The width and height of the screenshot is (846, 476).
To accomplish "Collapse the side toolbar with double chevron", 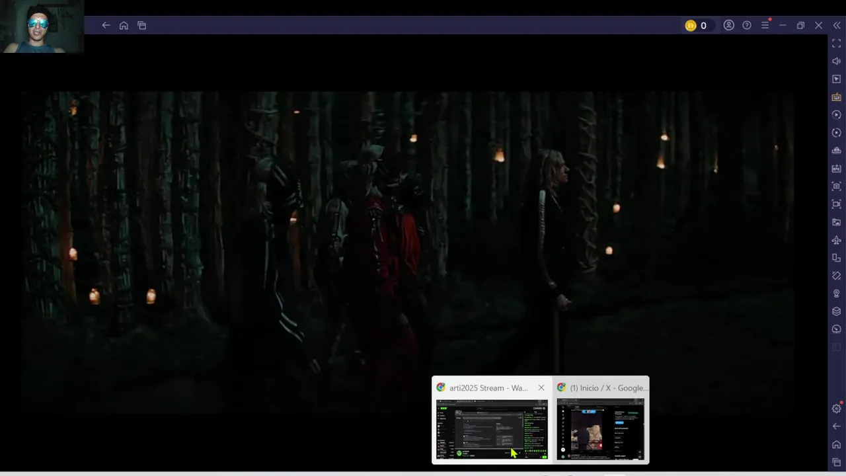I will 837,25.
